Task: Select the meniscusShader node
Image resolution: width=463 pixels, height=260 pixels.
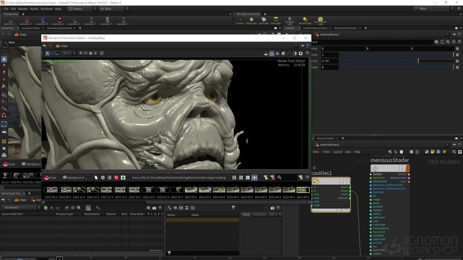Action: (390, 168)
